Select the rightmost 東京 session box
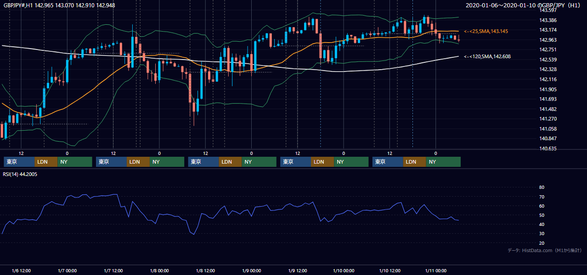This screenshot has height=275, width=587. click(x=388, y=162)
